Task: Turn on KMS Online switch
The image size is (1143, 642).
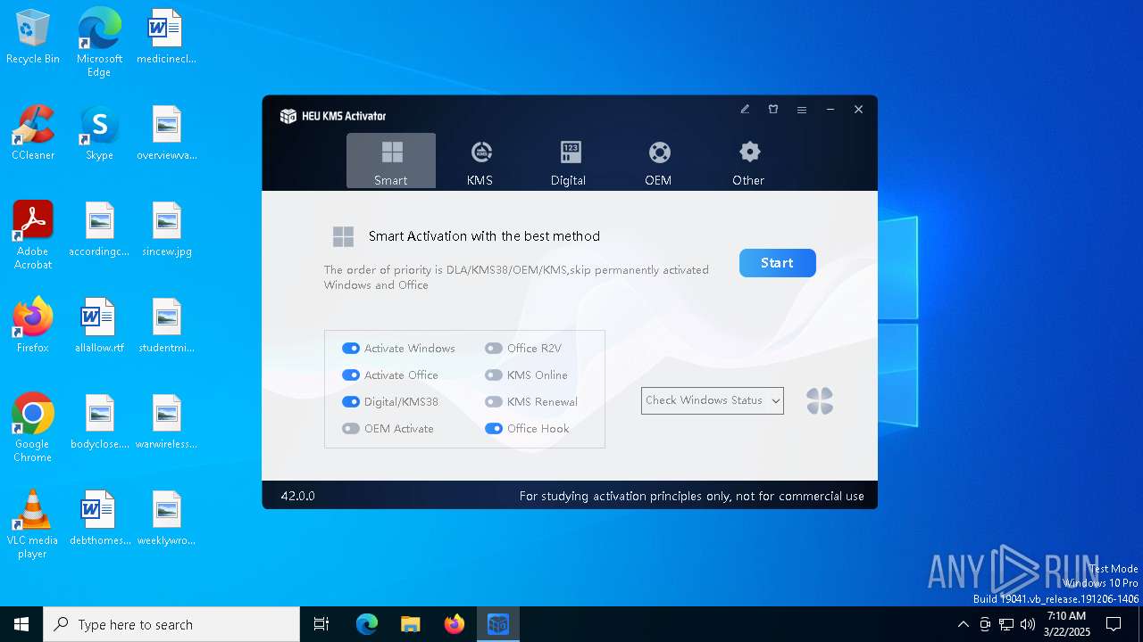Action: (x=494, y=375)
